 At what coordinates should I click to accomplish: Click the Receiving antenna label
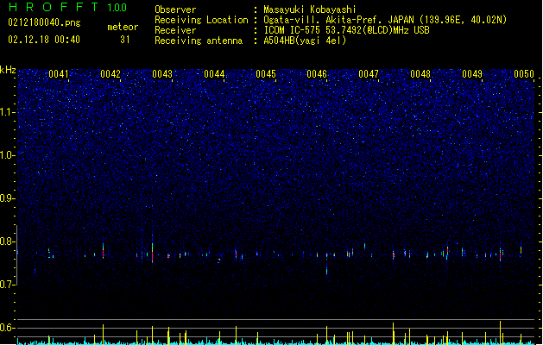point(199,41)
